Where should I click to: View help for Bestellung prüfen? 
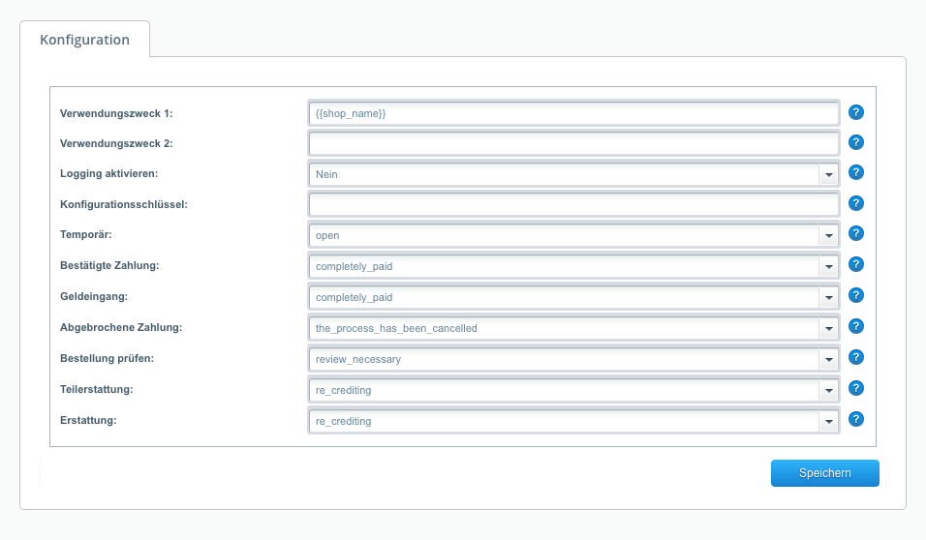point(855,358)
